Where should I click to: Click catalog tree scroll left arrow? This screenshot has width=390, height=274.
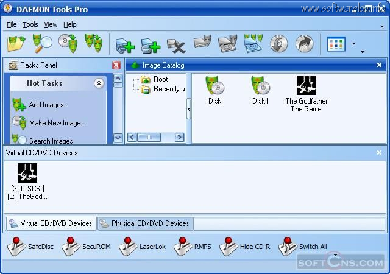click(132, 137)
